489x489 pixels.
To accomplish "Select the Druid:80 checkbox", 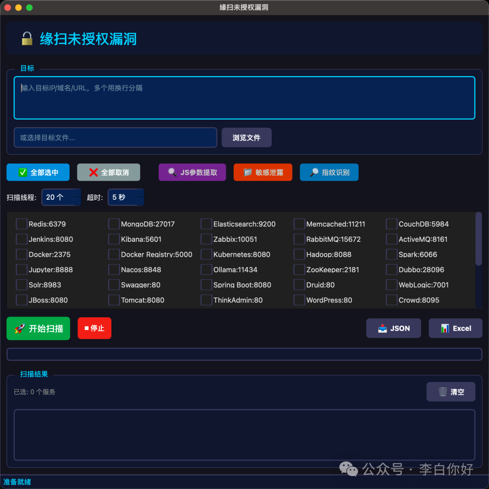I will (299, 285).
